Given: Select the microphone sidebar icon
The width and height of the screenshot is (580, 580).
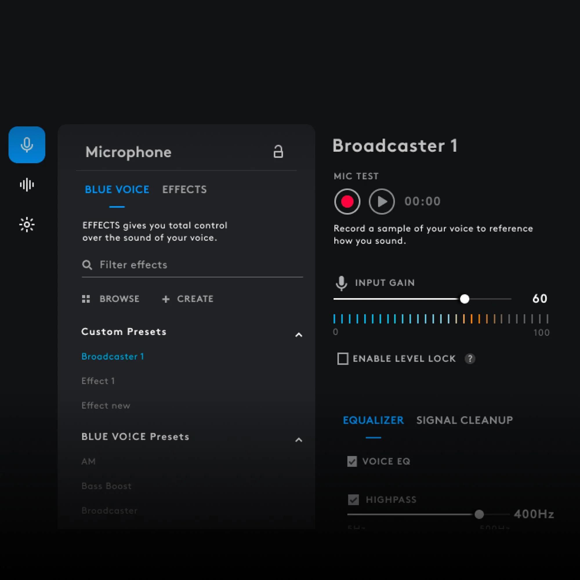Looking at the screenshot, I should click(27, 145).
